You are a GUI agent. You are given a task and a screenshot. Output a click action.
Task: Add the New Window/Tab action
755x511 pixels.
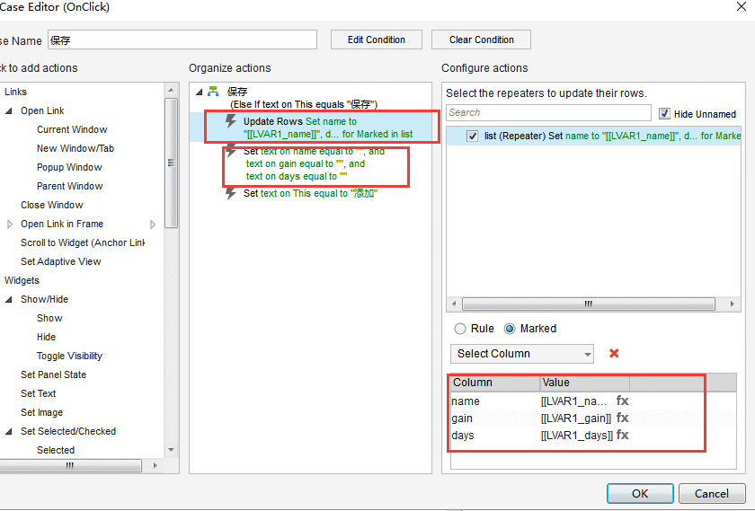click(75, 148)
